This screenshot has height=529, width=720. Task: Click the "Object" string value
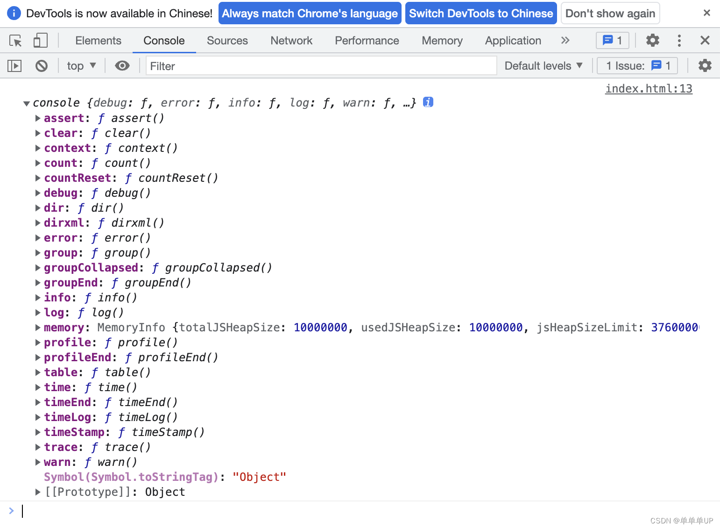pyautogui.click(x=259, y=477)
